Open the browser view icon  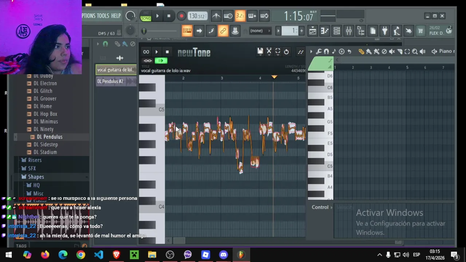pos(361,31)
